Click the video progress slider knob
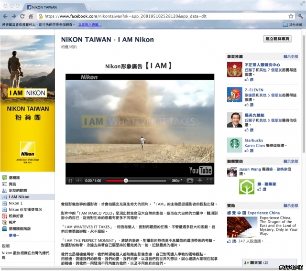This screenshot has width=306, height=271. (126, 181)
